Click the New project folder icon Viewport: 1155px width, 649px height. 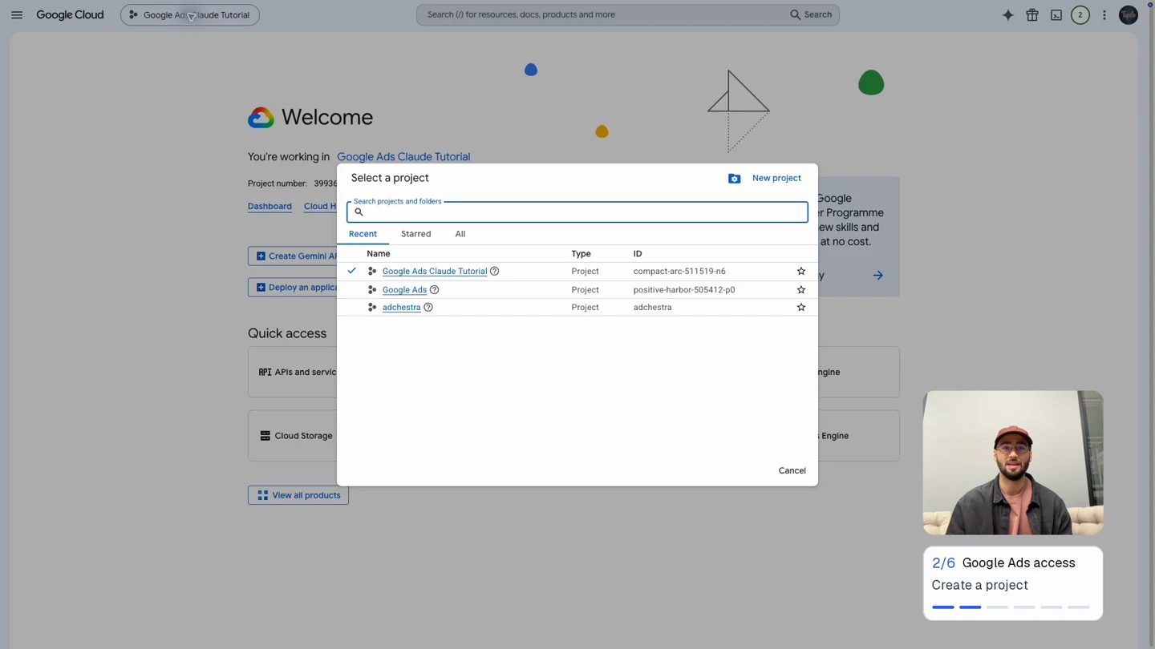734,178
